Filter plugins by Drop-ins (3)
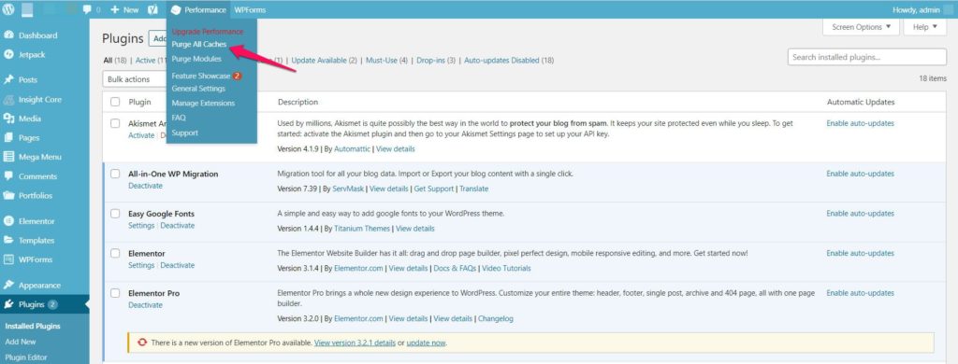Image resolution: width=958 pixels, height=364 pixels. pos(436,61)
